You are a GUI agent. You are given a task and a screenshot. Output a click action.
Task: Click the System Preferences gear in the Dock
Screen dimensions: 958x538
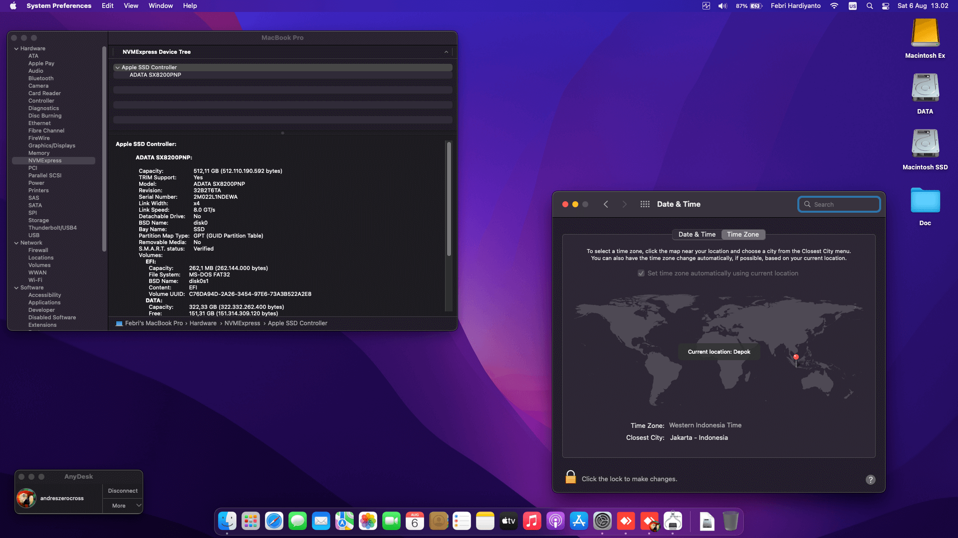[x=602, y=522]
